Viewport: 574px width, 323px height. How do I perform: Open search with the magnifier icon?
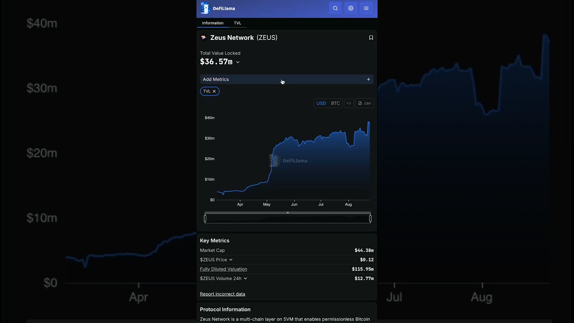click(335, 9)
